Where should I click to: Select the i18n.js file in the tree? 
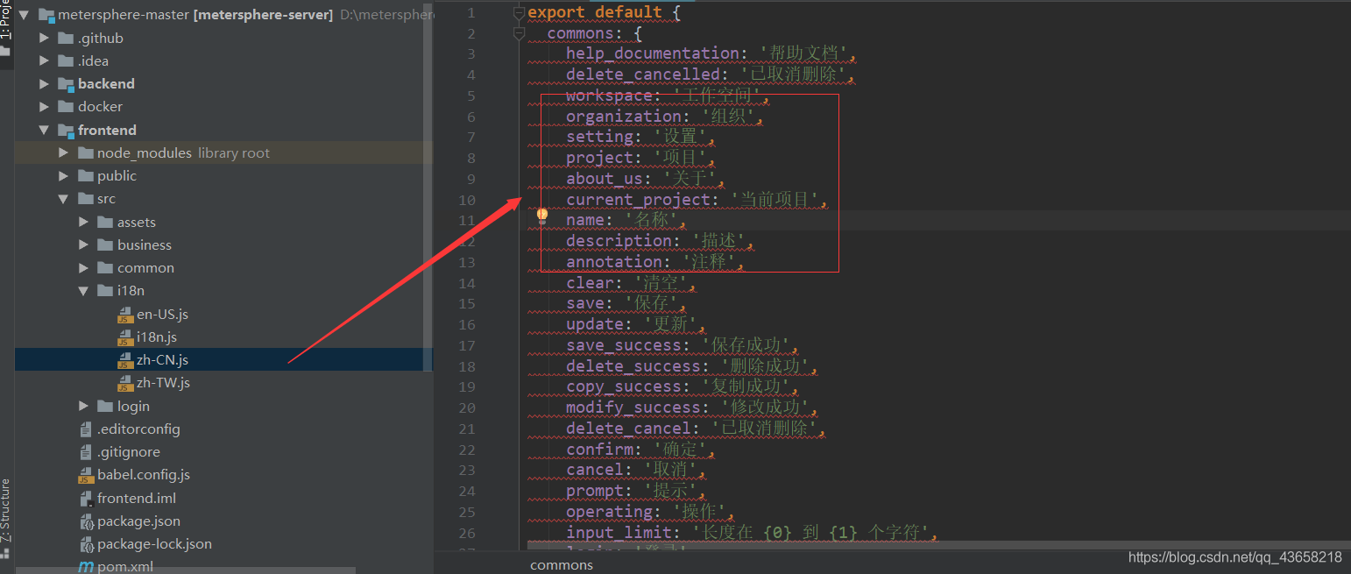tap(156, 337)
